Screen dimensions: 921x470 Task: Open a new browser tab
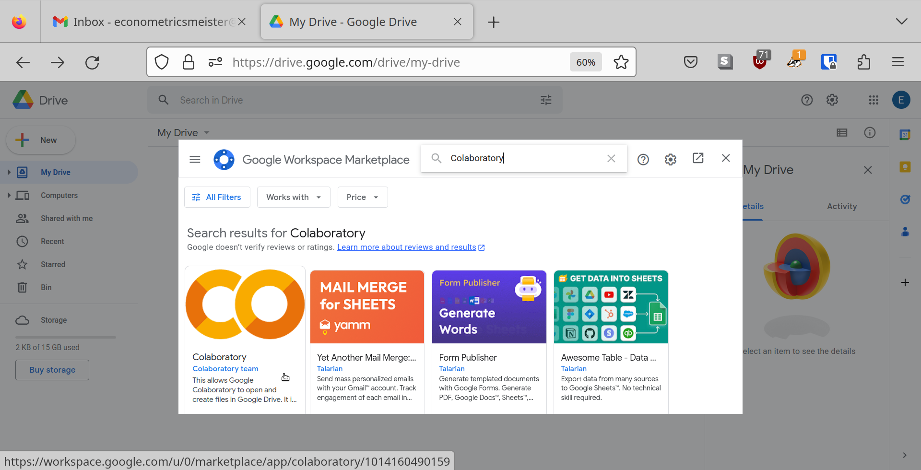pos(494,22)
